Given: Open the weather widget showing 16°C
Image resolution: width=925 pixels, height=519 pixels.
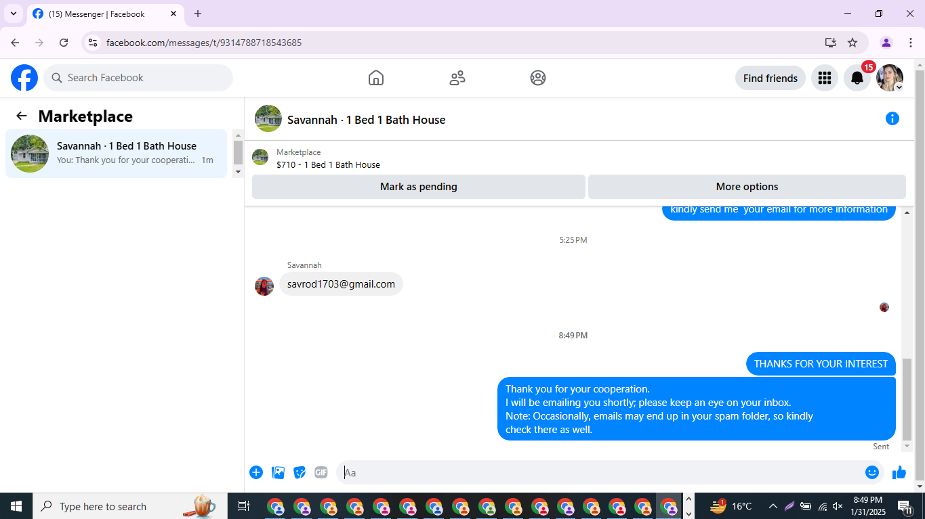Looking at the screenshot, I should (731, 506).
